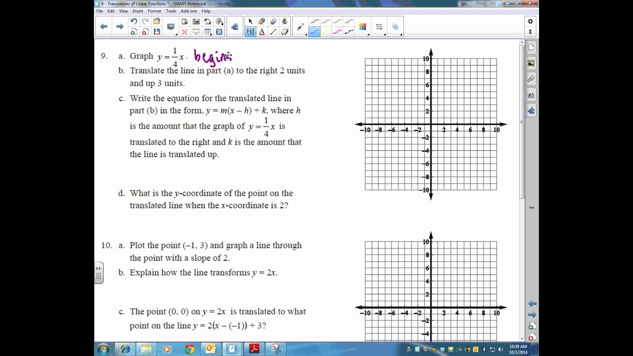
Task: Select the Eraser tool
Action: tap(285, 32)
